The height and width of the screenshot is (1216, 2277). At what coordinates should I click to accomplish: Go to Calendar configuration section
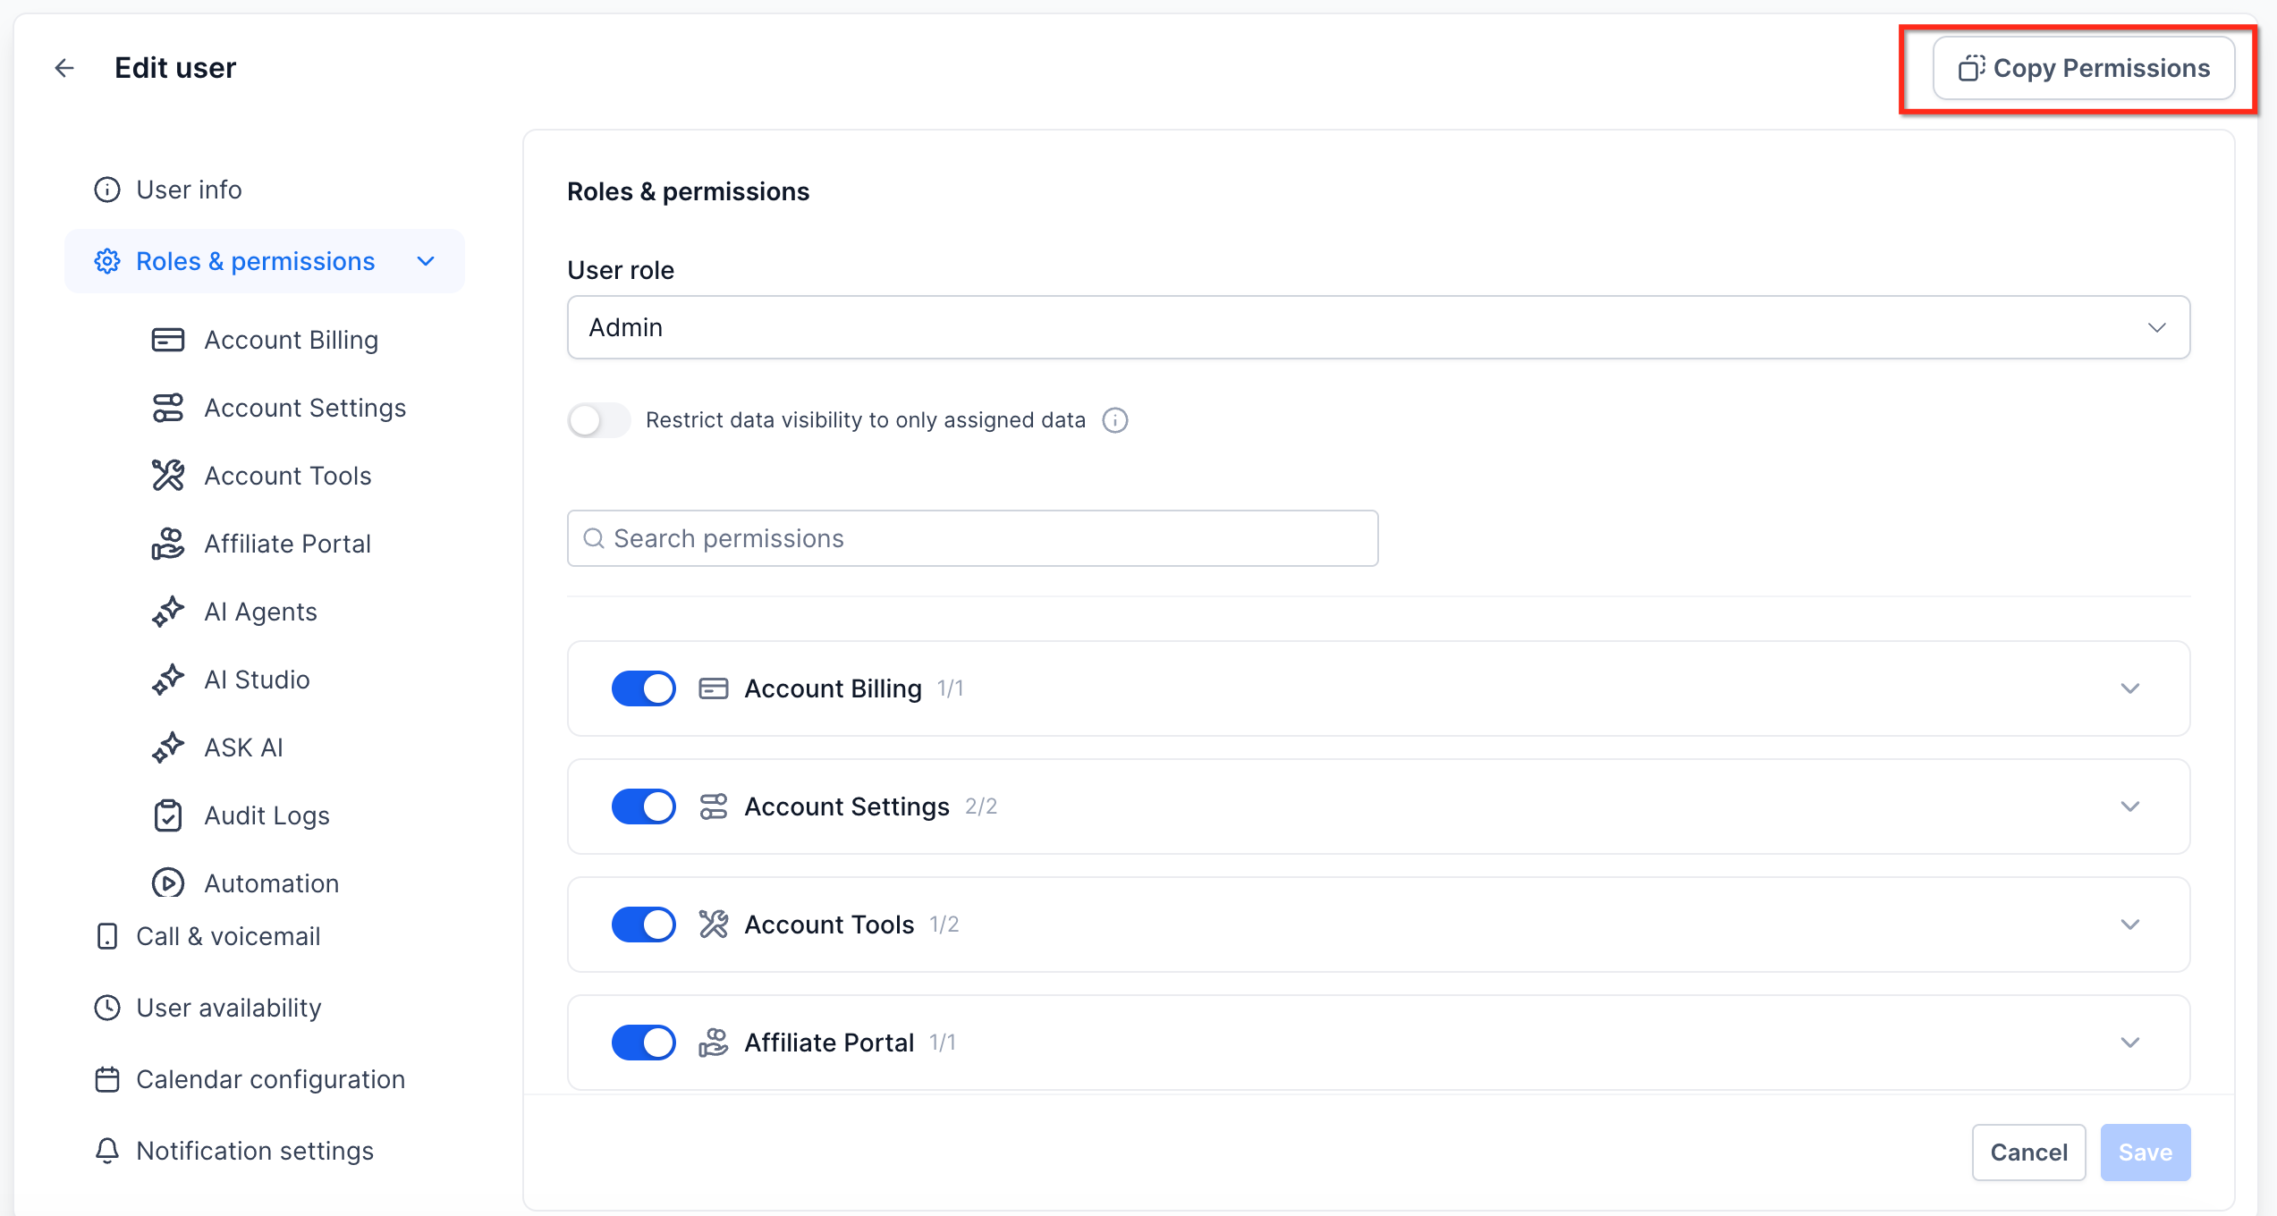pos(270,1079)
